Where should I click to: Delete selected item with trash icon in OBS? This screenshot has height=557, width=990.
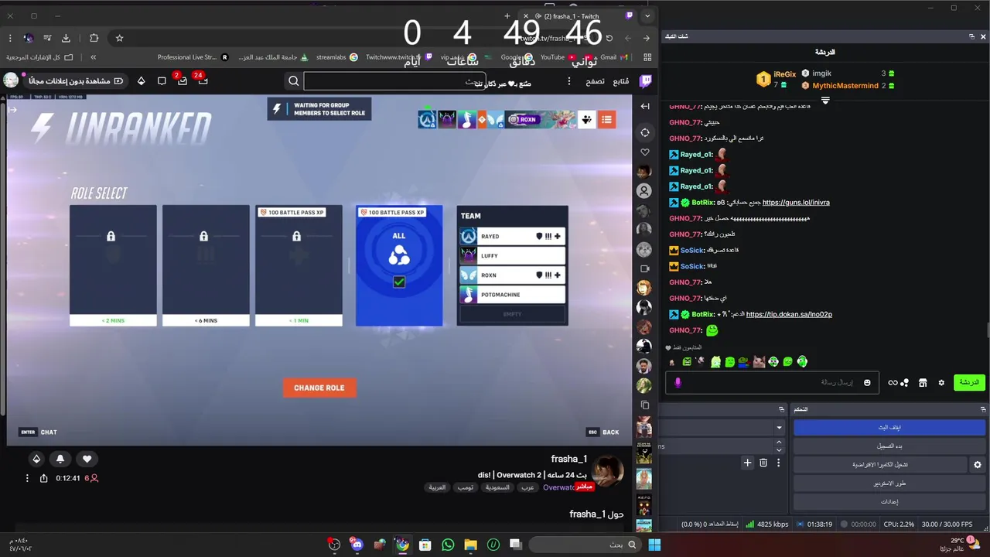tap(763, 463)
